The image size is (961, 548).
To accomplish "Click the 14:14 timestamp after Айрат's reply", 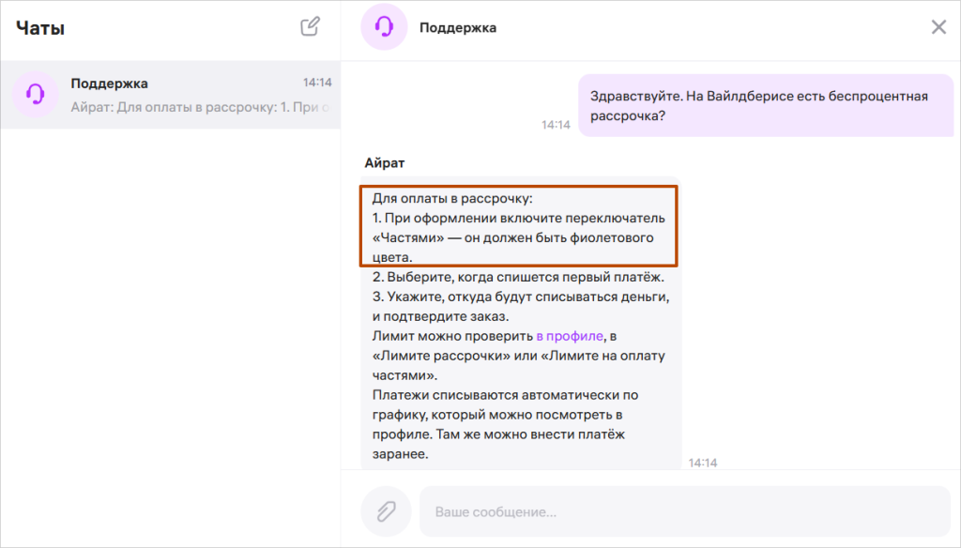I will click(x=702, y=463).
